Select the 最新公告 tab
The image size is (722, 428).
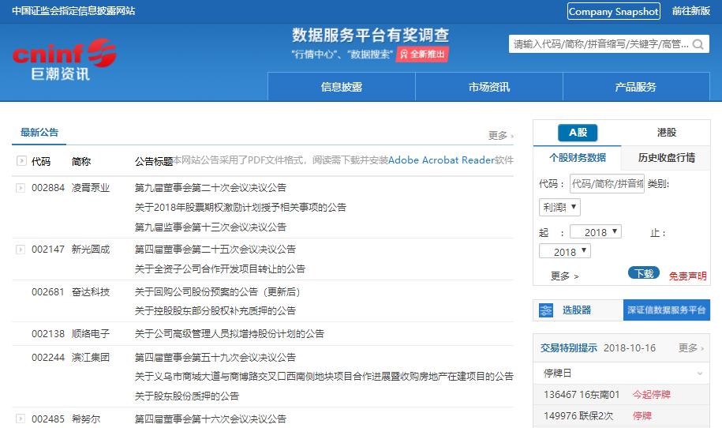[39, 133]
